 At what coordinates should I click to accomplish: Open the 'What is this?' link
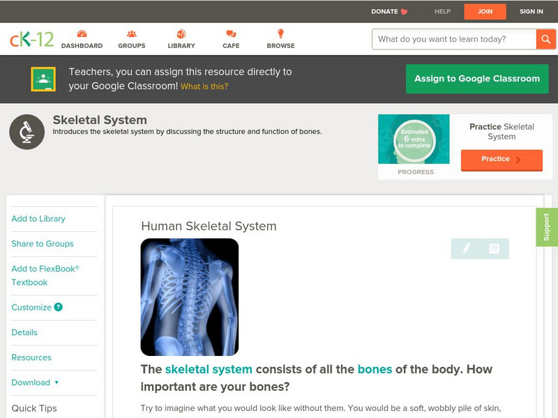(204, 86)
